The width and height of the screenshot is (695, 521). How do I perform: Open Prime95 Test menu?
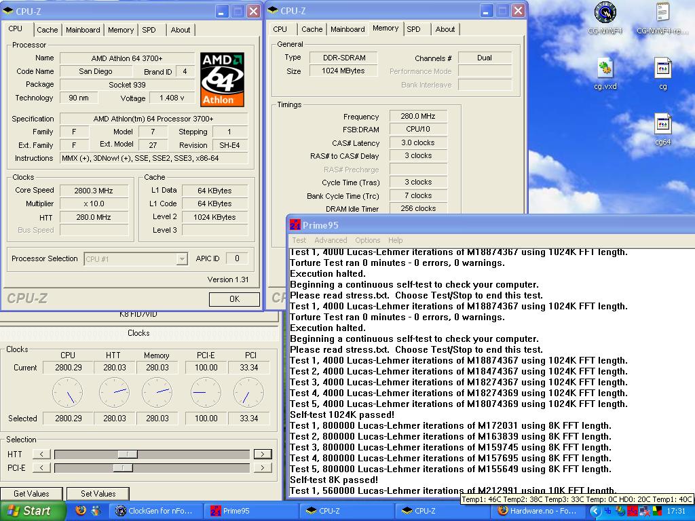[299, 239]
